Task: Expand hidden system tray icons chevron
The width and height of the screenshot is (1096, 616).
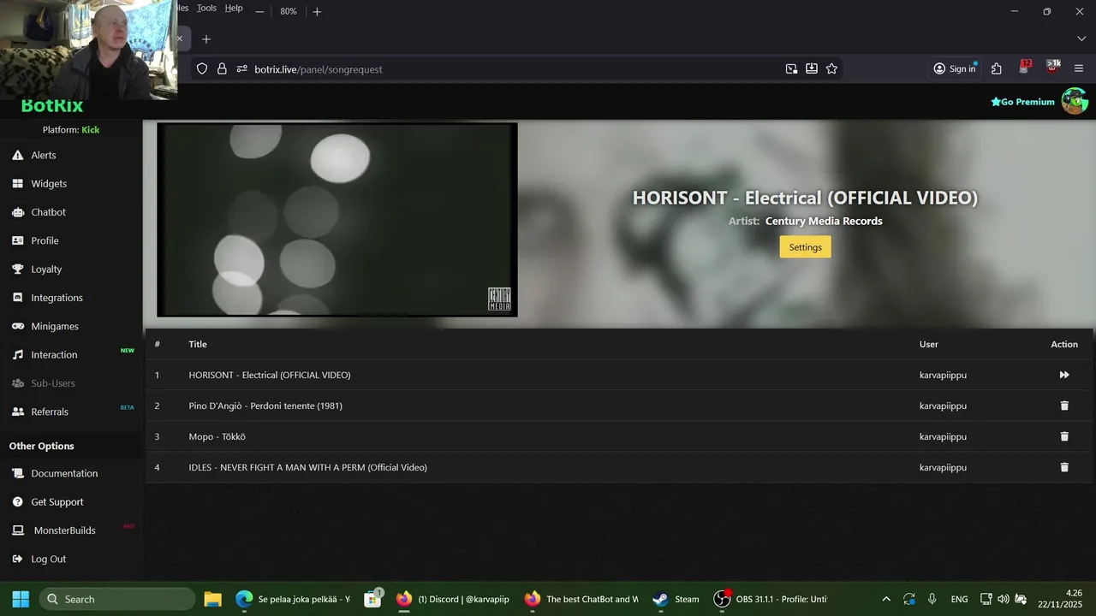Action: [886, 599]
